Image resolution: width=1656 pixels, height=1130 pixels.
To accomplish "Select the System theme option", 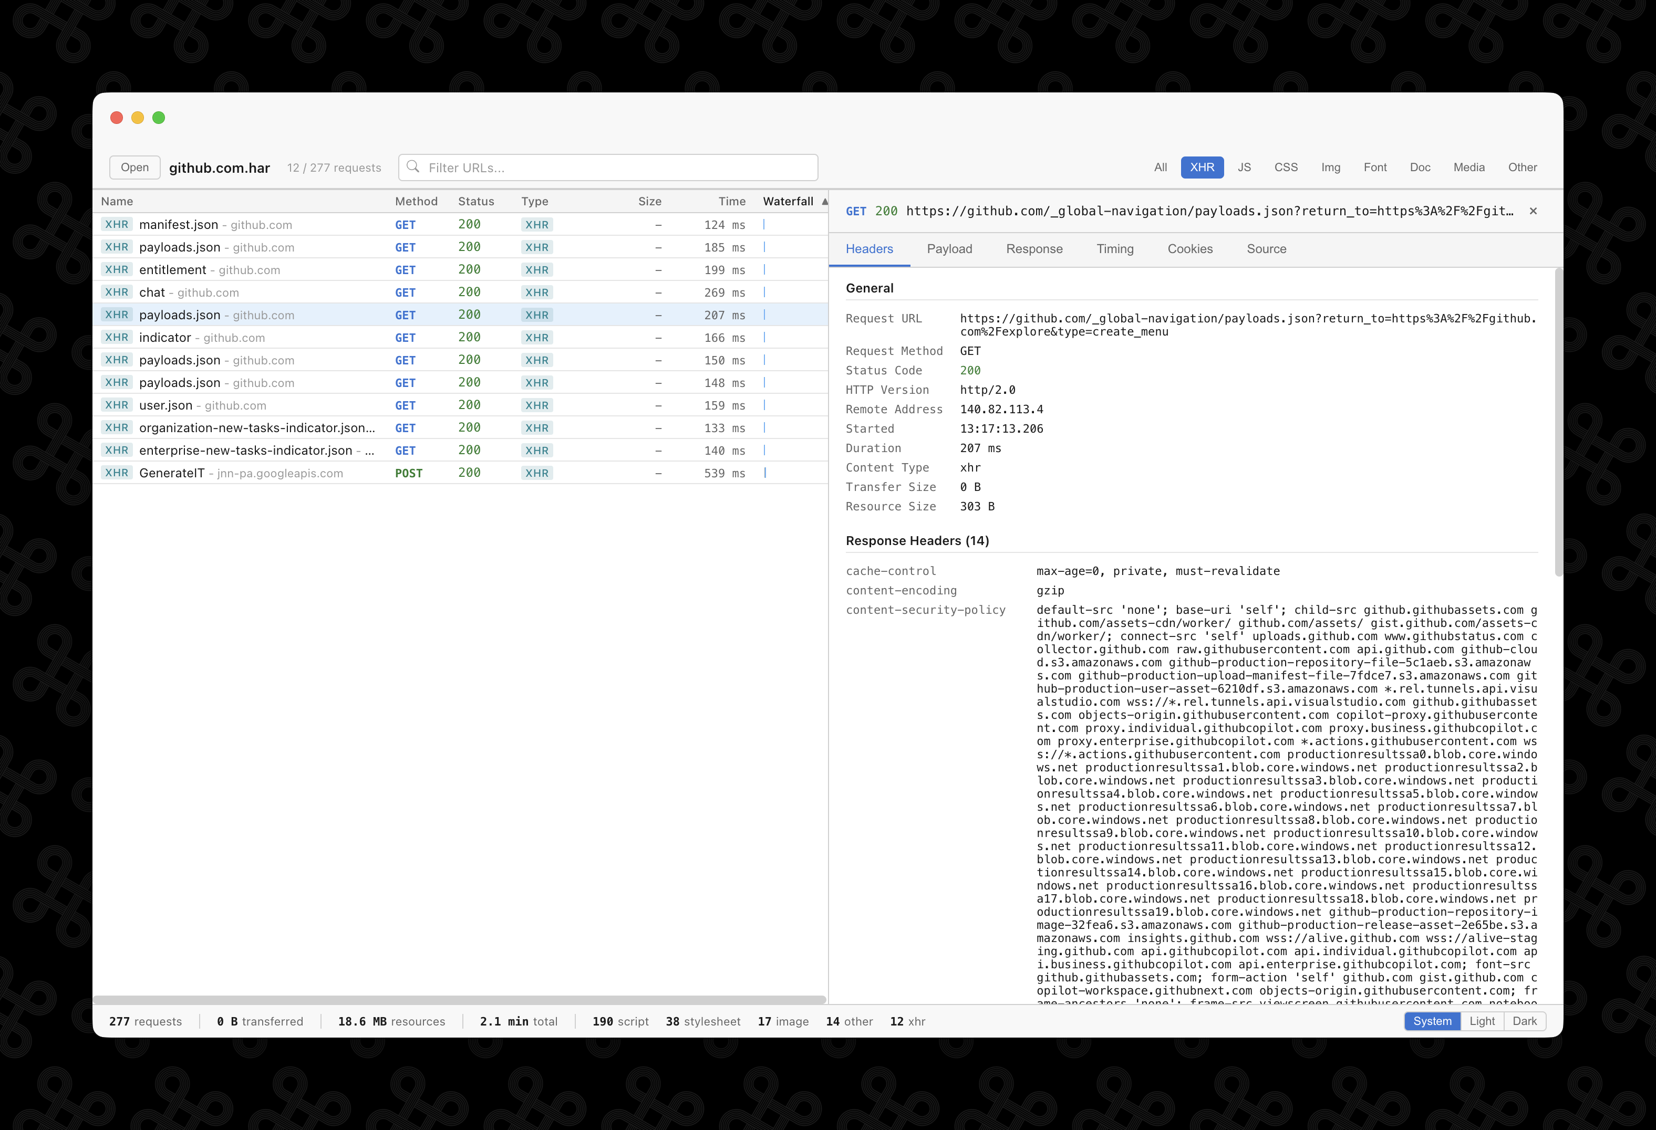I will point(1432,1021).
